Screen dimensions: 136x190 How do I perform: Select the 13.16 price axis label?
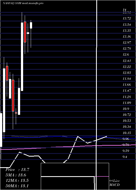127,37
